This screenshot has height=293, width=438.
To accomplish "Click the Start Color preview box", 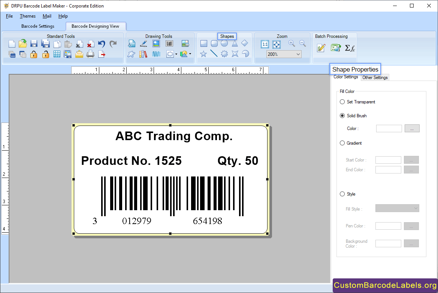I will click(x=388, y=160).
